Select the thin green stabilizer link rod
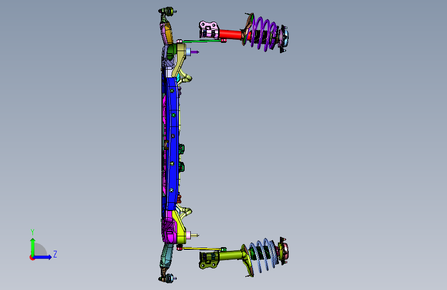 [202, 41]
